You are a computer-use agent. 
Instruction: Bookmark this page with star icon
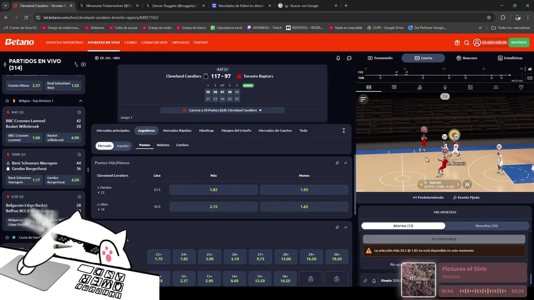coord(489,17)
